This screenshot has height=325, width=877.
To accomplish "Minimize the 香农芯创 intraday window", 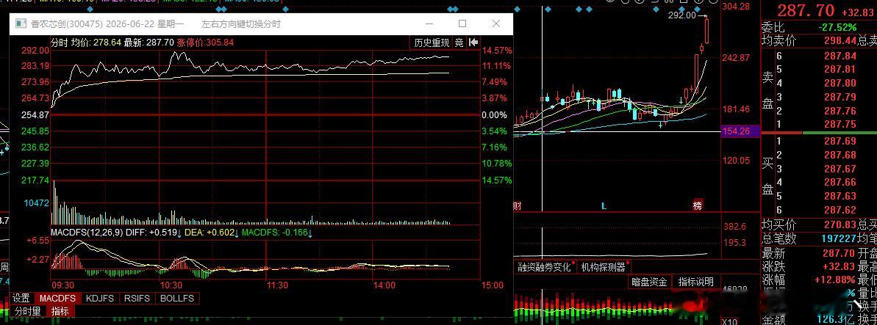I will click(x=429, y=23).
